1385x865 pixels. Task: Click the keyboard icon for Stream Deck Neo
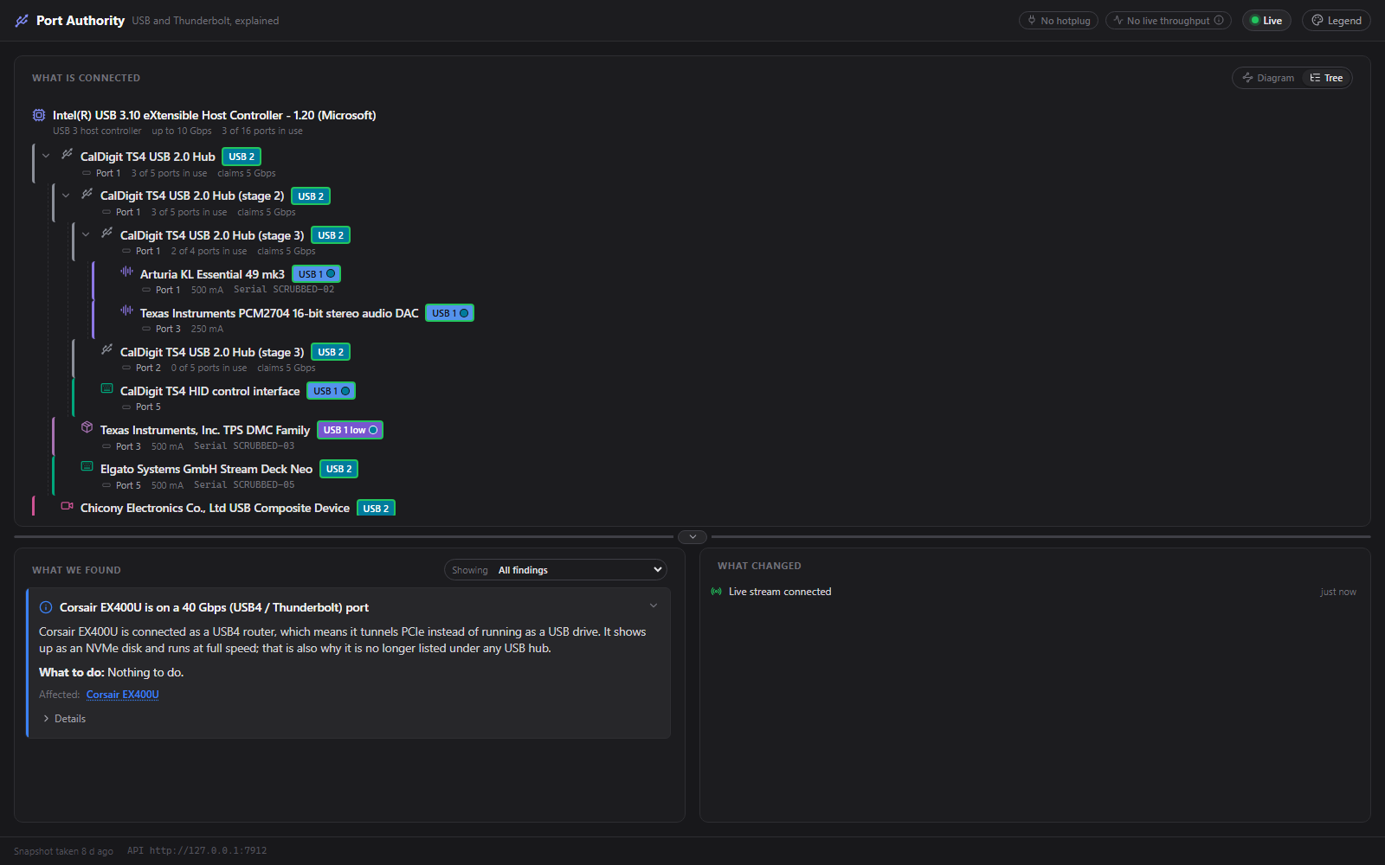[x=87, y=466]
